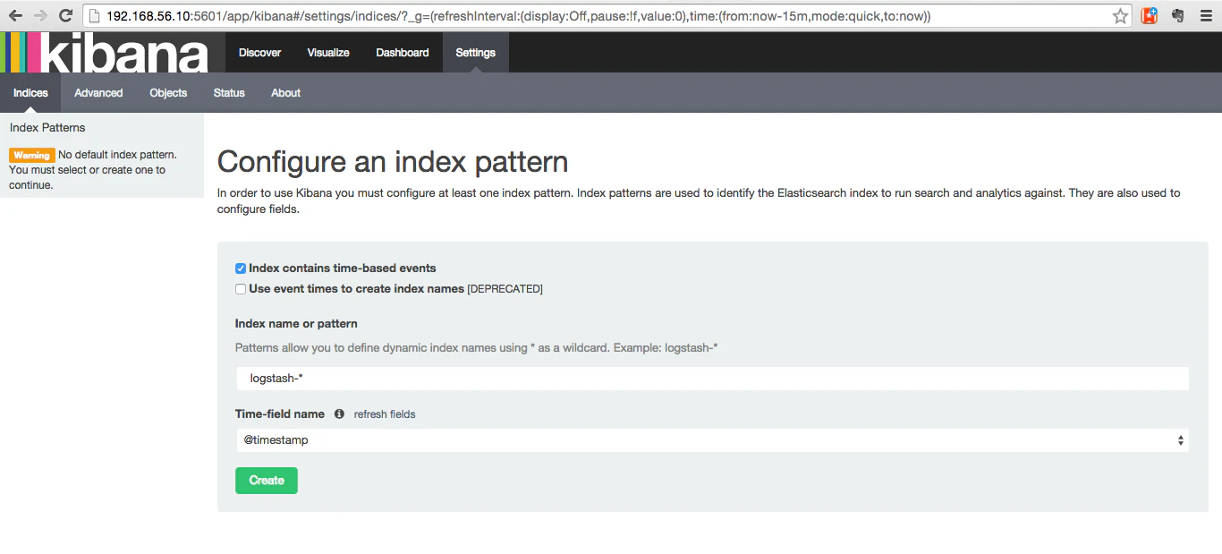Screen dimensions: 1222x554
Task: Open the About tab
Action: pyautogui.click(x=285, y=93)
